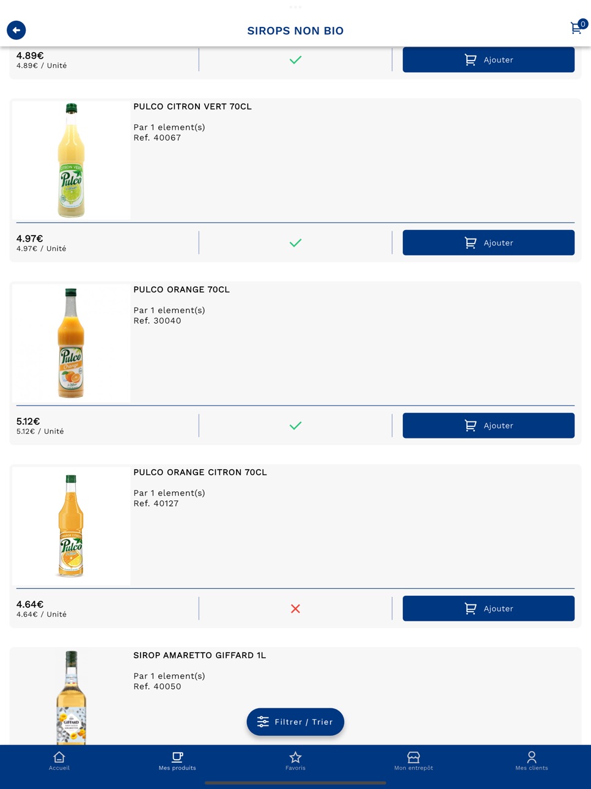The height and width of the screenshot is (789, 591).
Task: Open Pulco Citron Vert bottle image
Action: 72,160
